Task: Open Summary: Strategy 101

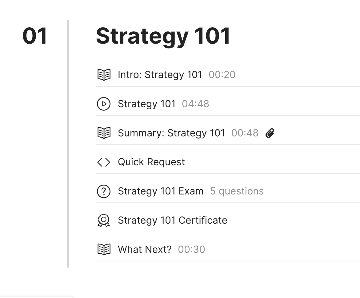Action: tap(171, 133)
